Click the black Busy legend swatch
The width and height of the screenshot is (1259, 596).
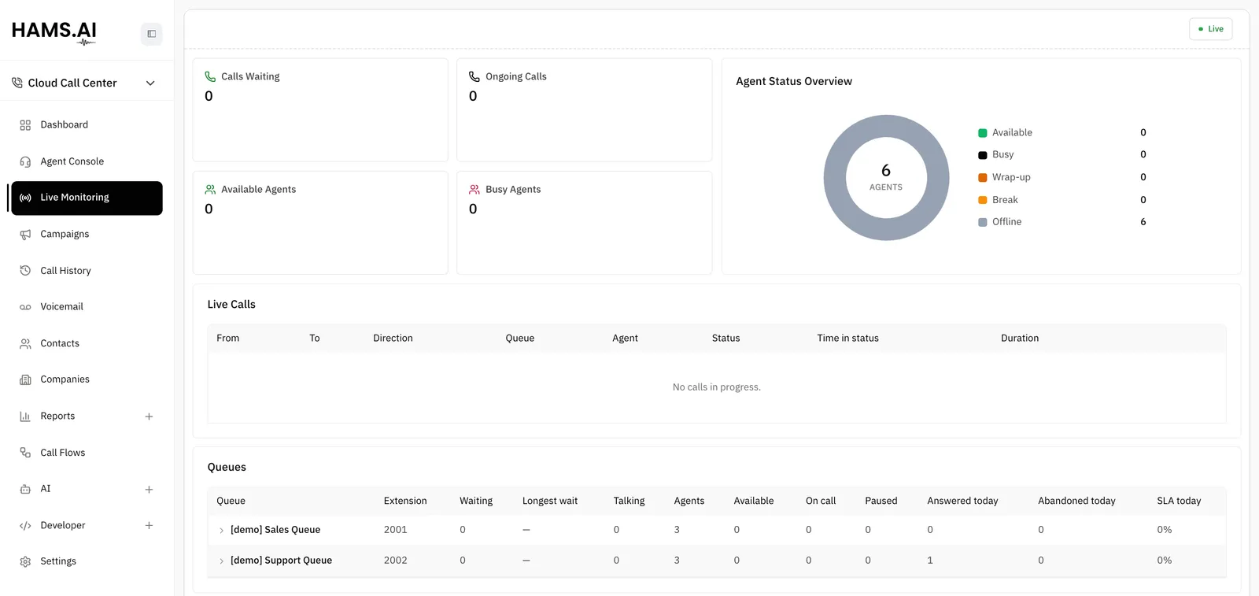tap(983, 155)
